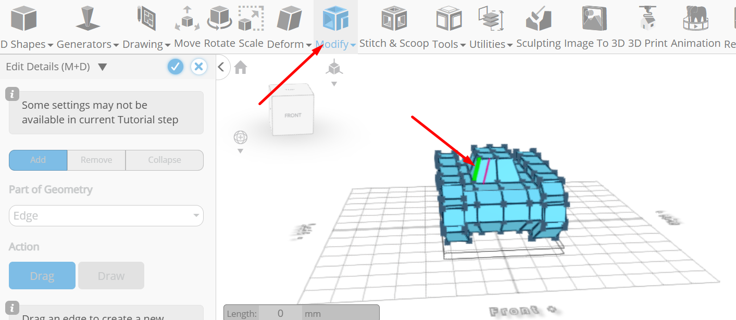Open the Tools dropdown arrow
This screenshot has width=736, height=320.
(x=463, y=45)
